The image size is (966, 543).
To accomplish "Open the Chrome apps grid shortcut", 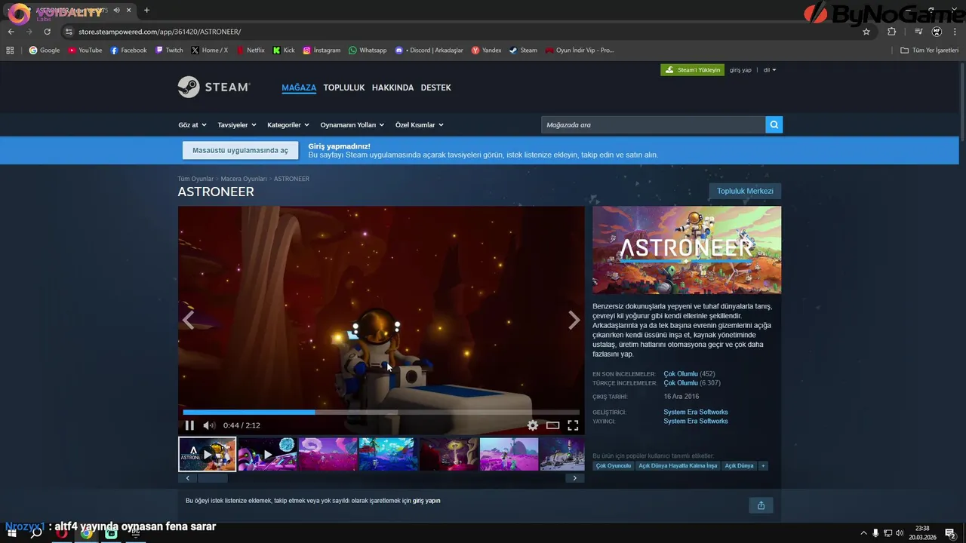I will pos(10,51).
